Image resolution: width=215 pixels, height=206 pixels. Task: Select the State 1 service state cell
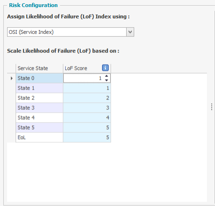tap(39, 88)
